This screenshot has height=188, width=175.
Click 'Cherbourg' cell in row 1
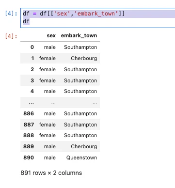84,58
